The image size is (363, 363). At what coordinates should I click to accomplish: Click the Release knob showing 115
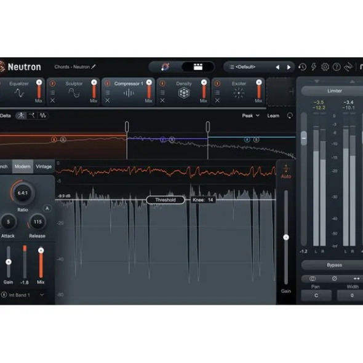[38, 222]
